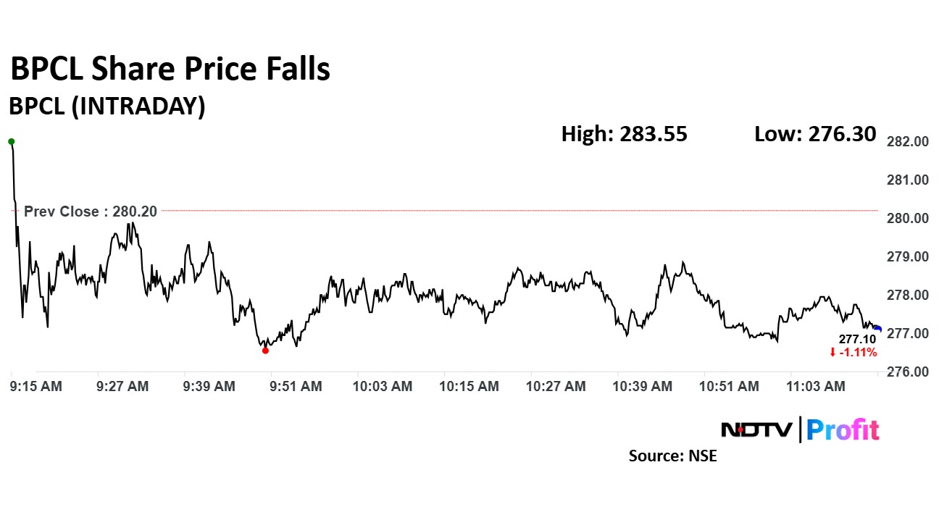Click the -1.11% change label
939x528 pixels.
tap(859, 353)
